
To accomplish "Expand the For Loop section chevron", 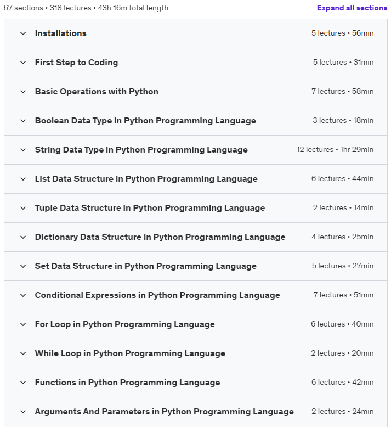I will [x=23, y=324].
